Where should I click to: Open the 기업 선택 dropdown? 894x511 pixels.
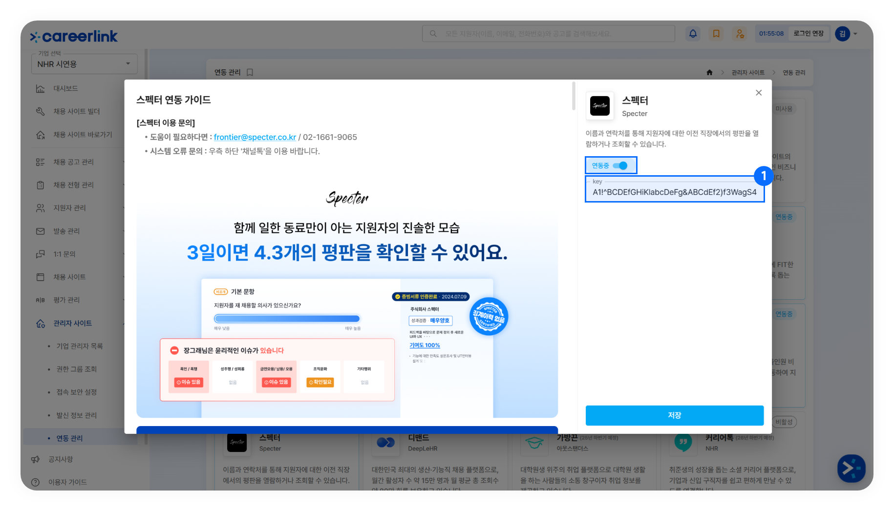pyautogui.click(x=84, y=64)
